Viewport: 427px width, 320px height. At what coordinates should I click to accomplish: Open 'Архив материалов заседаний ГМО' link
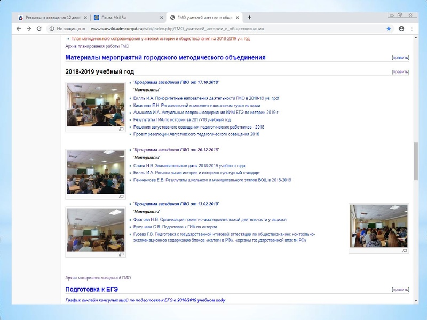point(98,278)
